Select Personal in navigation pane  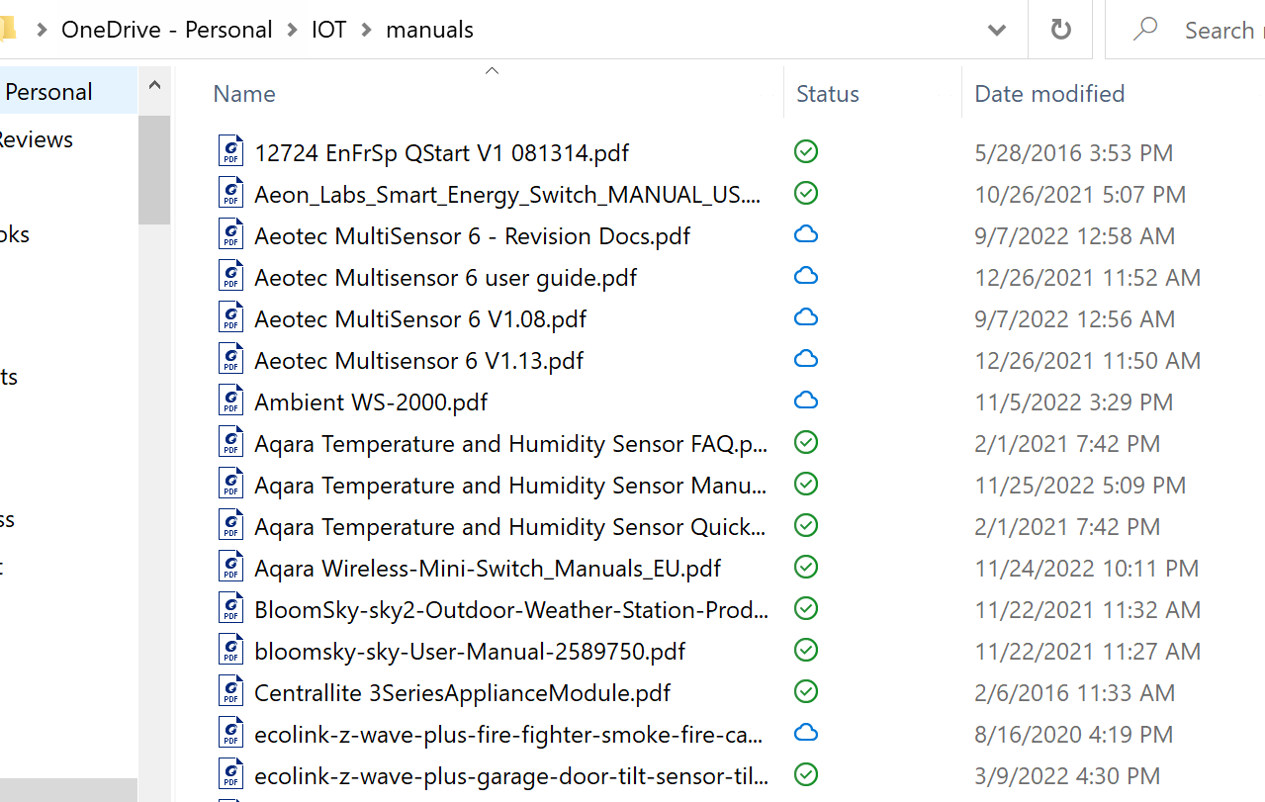click(x=48, y=92)
